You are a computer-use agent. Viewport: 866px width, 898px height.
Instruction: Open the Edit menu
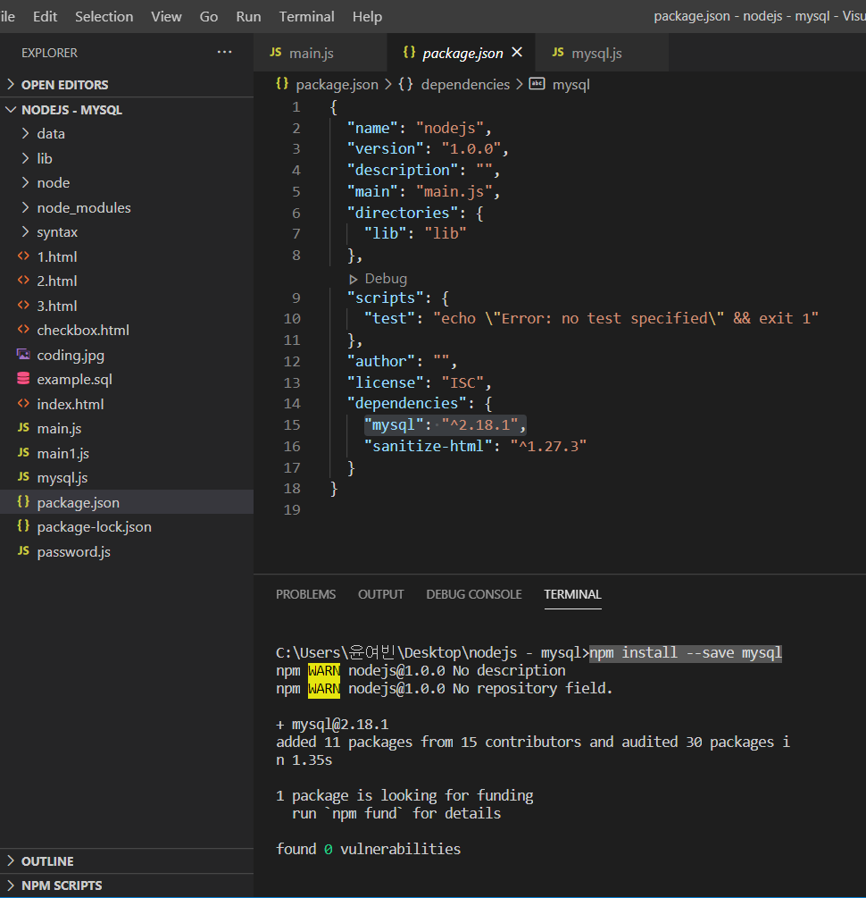pos(45,17)
